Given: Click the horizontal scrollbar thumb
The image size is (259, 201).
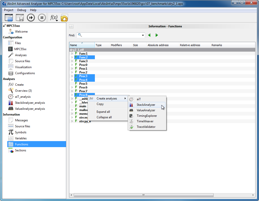Looking at the screenshot, I should click(144, 195).
